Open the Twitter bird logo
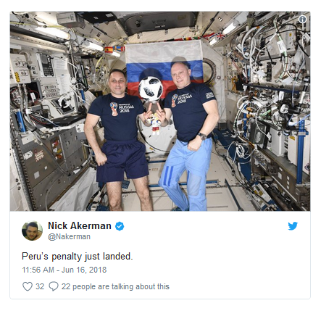This screenshot has width=321, height=311. (293, 226)
